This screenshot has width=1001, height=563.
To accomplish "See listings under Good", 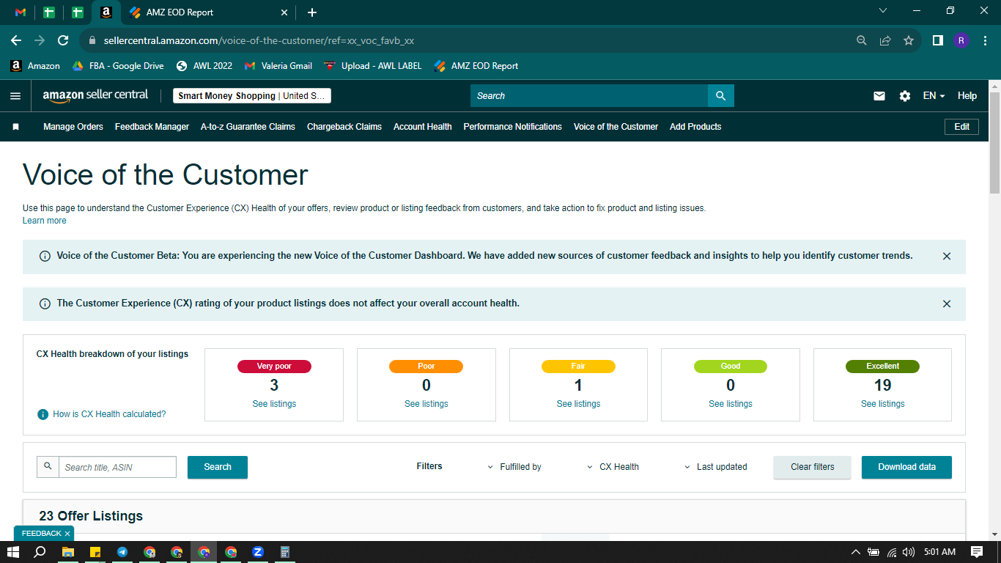I will tap(731, 404).
